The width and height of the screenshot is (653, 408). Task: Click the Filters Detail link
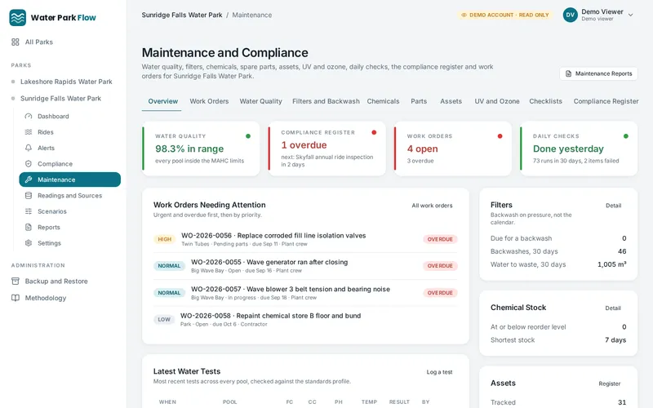coord(613,206)
